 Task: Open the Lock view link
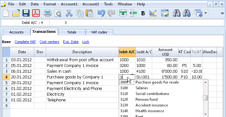click(x=86, y=42)
